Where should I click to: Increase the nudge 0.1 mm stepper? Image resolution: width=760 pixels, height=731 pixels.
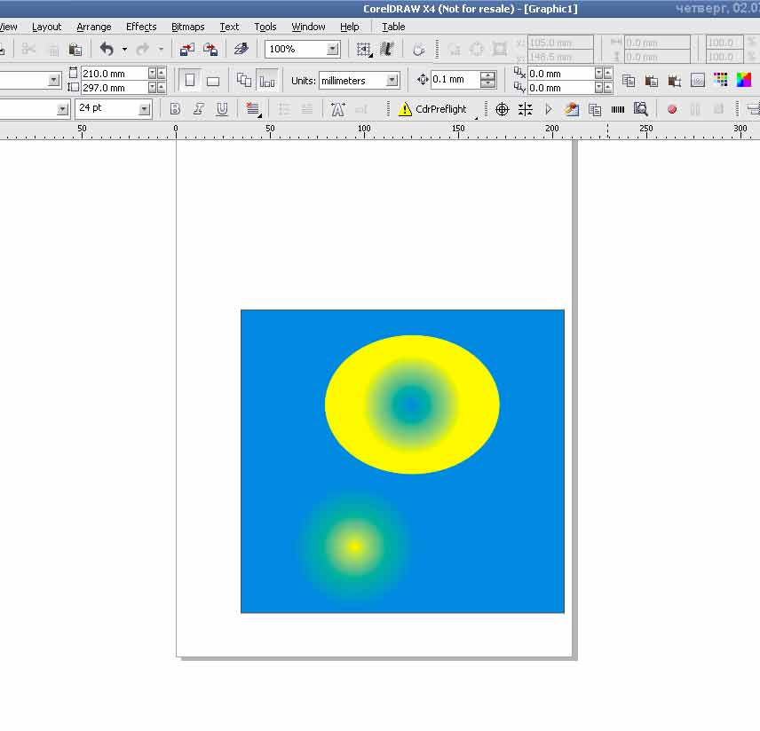coord(488,75)
